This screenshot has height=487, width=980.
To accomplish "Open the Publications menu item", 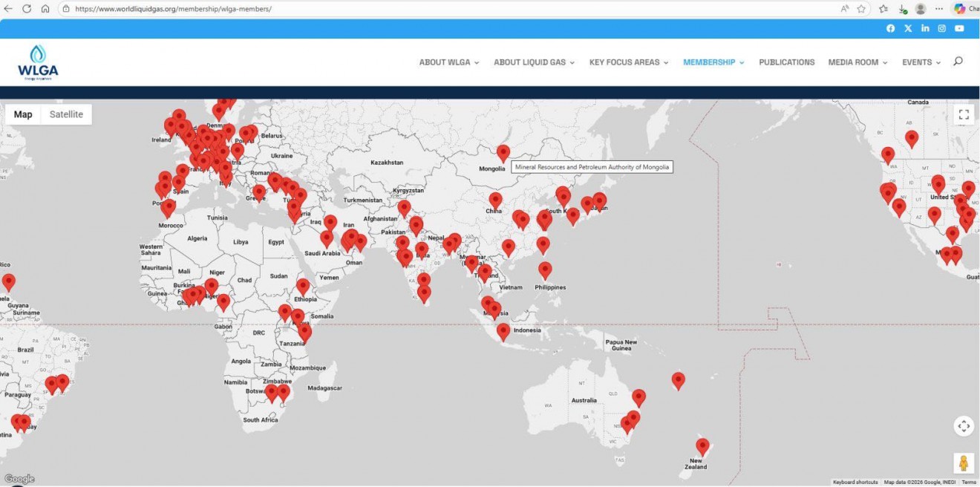I will (786, 62).
